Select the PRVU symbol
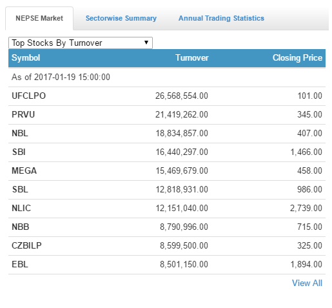This screenshot has width=332, height=308. point(23,114)
